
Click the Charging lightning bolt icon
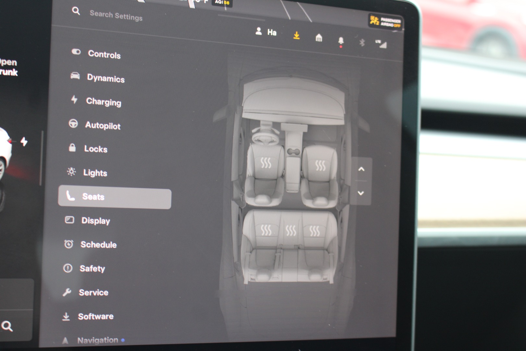click(74, 99)
